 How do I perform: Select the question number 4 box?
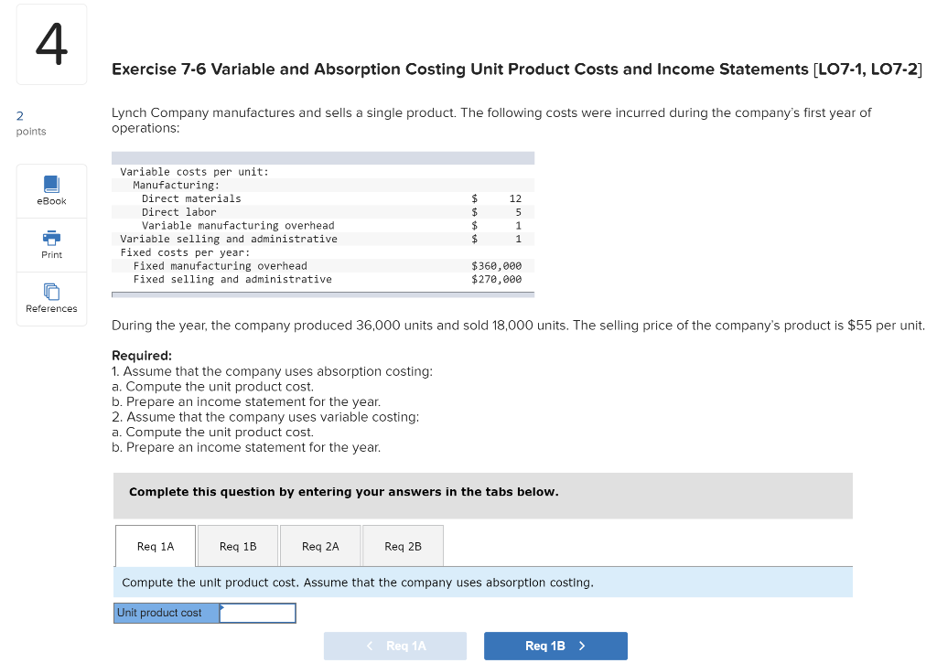[51, 43]
